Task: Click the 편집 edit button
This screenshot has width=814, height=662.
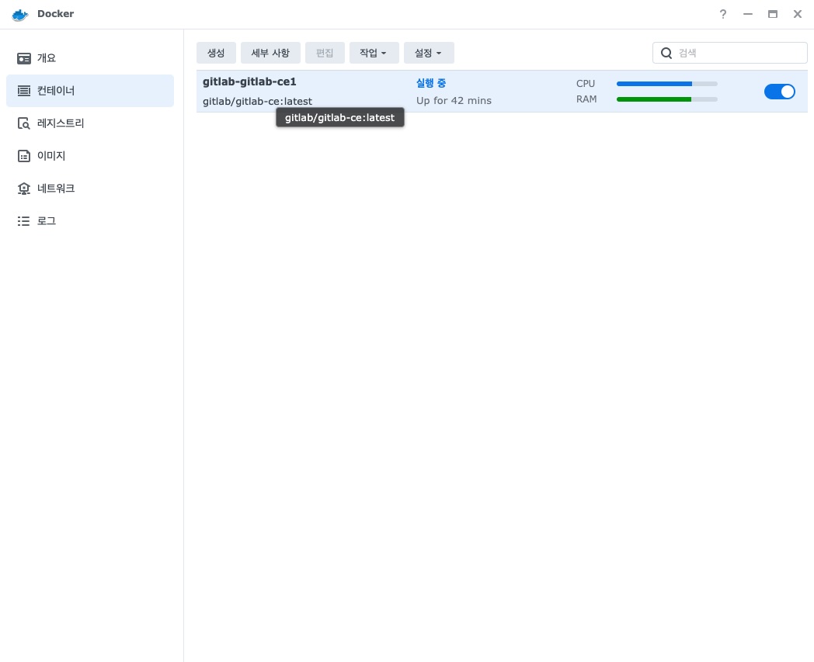Action: 325,53
